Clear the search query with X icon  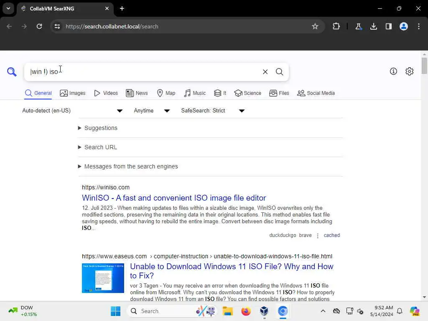point(265,72)
